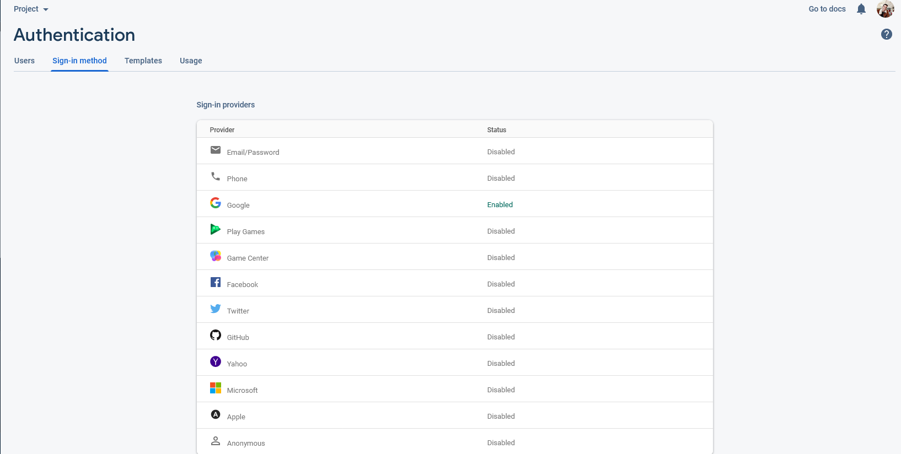Open the user account avatar
This screenshot has height=454, width=901.
[886, 9]
